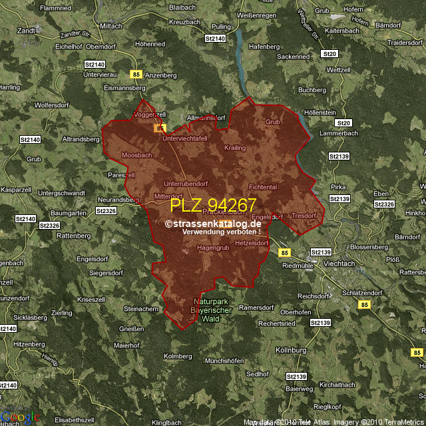Screen dimensions: 426x426
Task: Select the Kollnburg place label
Action: coord(291,349)
